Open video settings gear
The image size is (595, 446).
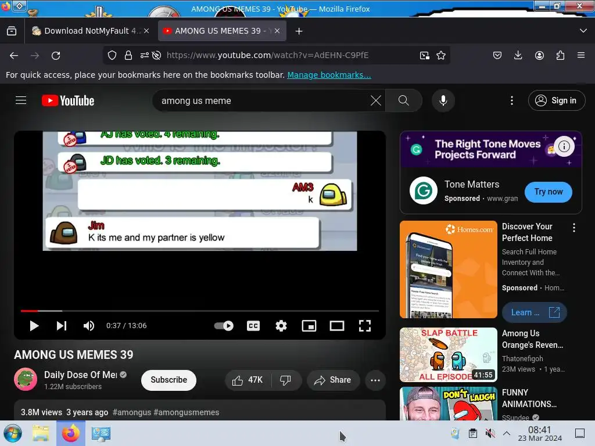pos(281,326)
